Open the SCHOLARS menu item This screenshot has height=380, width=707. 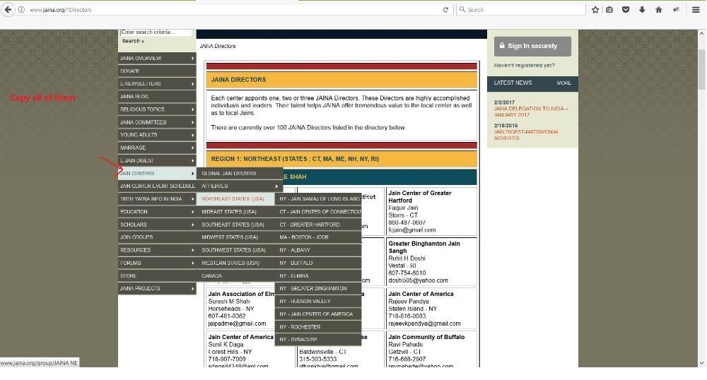pos(157,224)
